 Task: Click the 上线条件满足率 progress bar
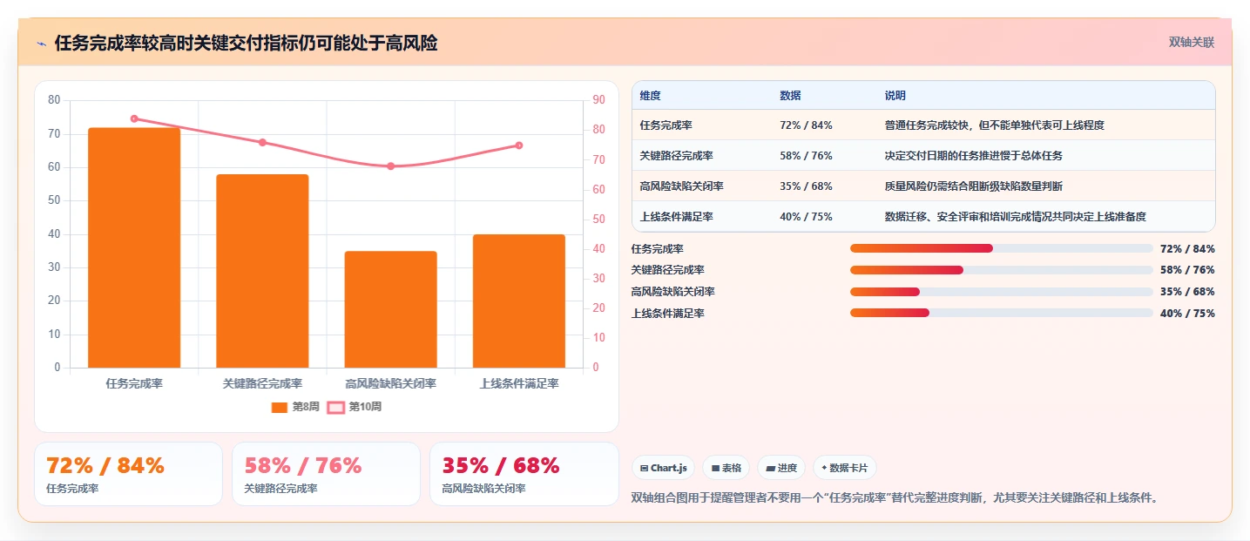point(1002,313)
